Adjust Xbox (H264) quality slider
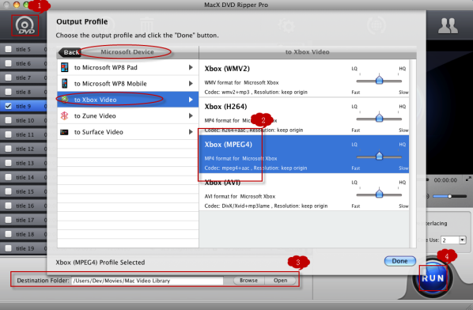 (379, 118)
